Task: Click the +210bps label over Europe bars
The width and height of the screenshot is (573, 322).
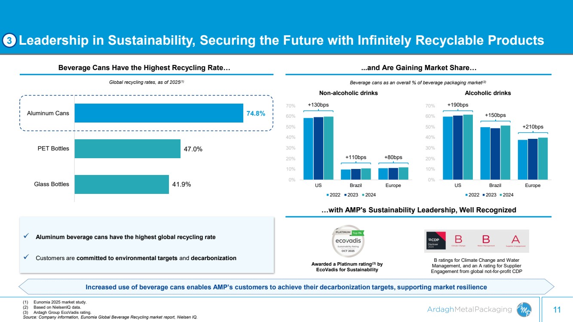Action: 533,127
